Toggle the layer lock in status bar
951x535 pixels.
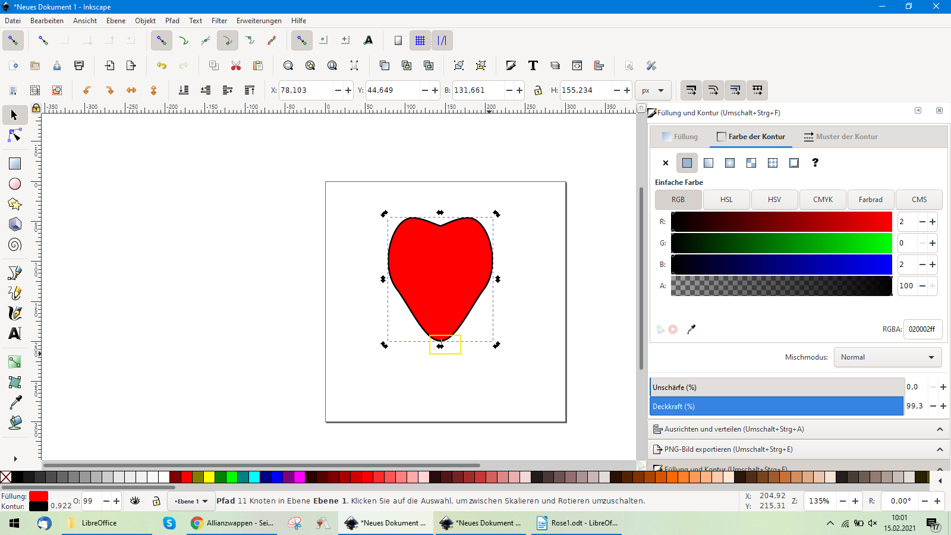156,501
